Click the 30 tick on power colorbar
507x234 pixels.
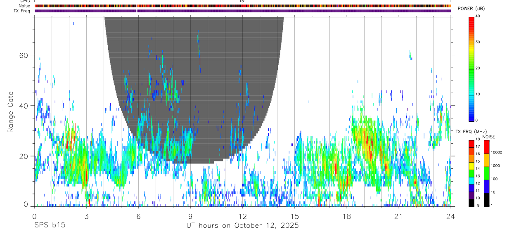pos(478,43)
